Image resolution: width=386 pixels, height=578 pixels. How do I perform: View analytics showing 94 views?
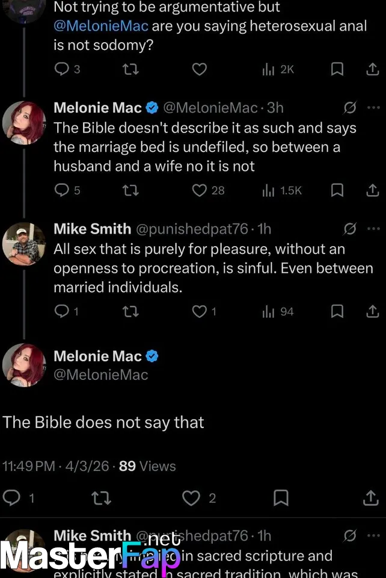point(278,311)
